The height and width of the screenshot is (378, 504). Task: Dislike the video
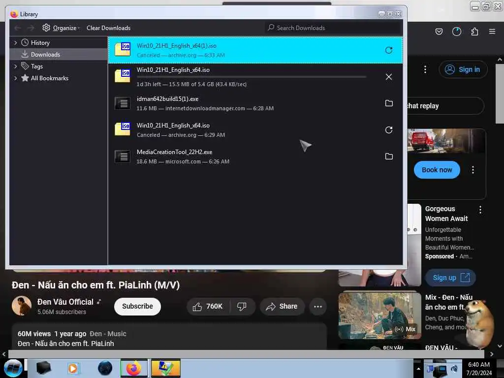pos(242,307)
